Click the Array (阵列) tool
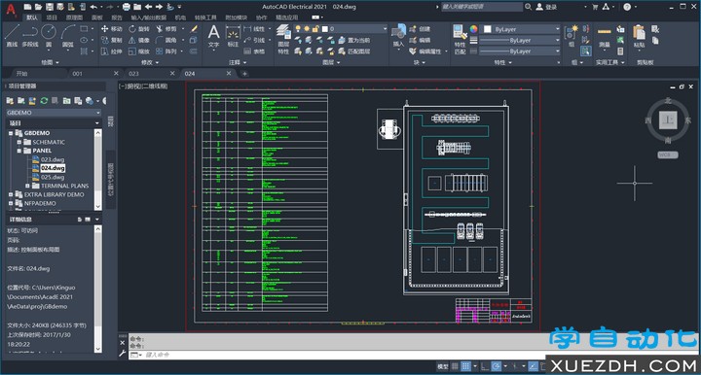701x375 pixels. click(x=166, y=51)
